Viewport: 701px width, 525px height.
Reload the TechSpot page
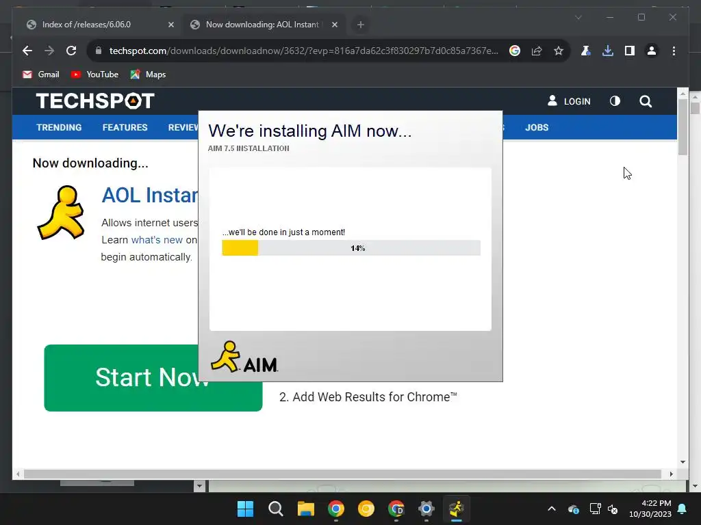pos(71,51)
